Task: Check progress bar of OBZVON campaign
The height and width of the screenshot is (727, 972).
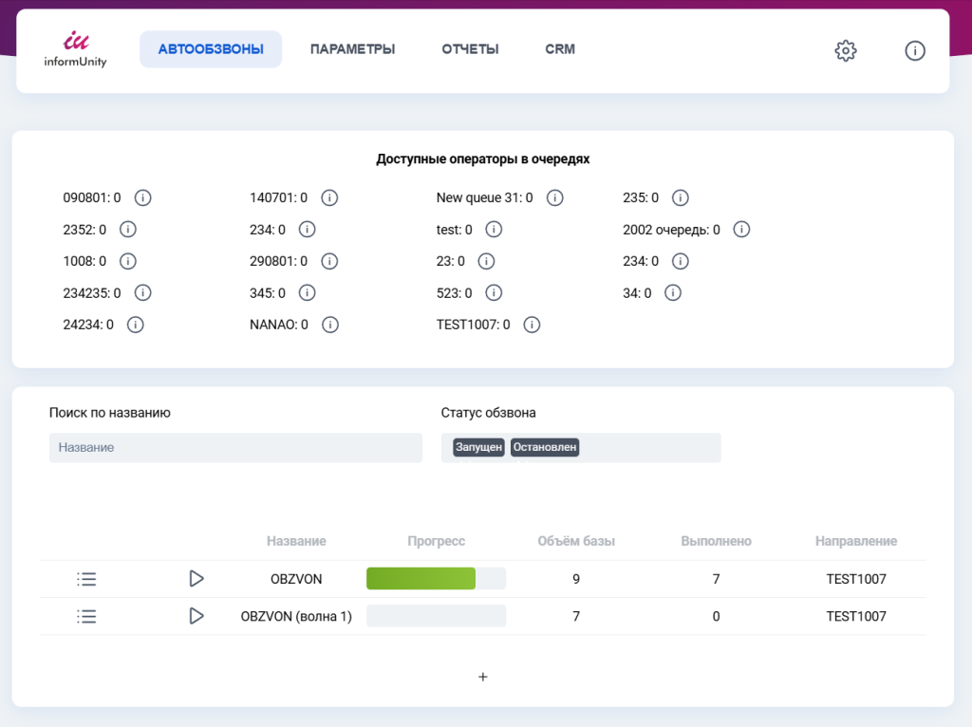Action: point(436,578)
